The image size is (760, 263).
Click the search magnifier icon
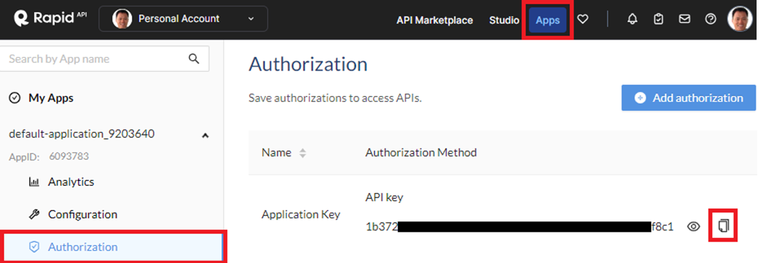194,59
